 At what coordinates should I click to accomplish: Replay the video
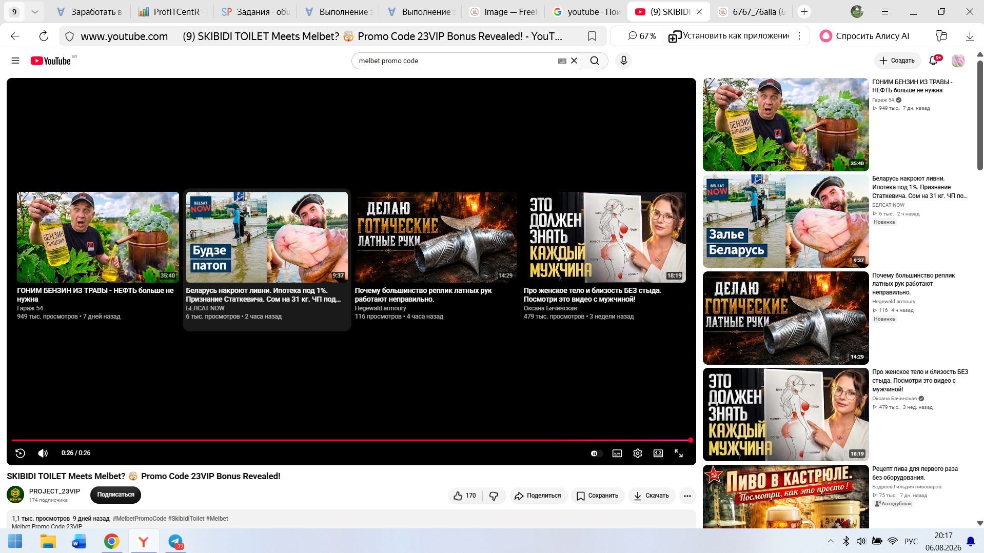[21, 453]
